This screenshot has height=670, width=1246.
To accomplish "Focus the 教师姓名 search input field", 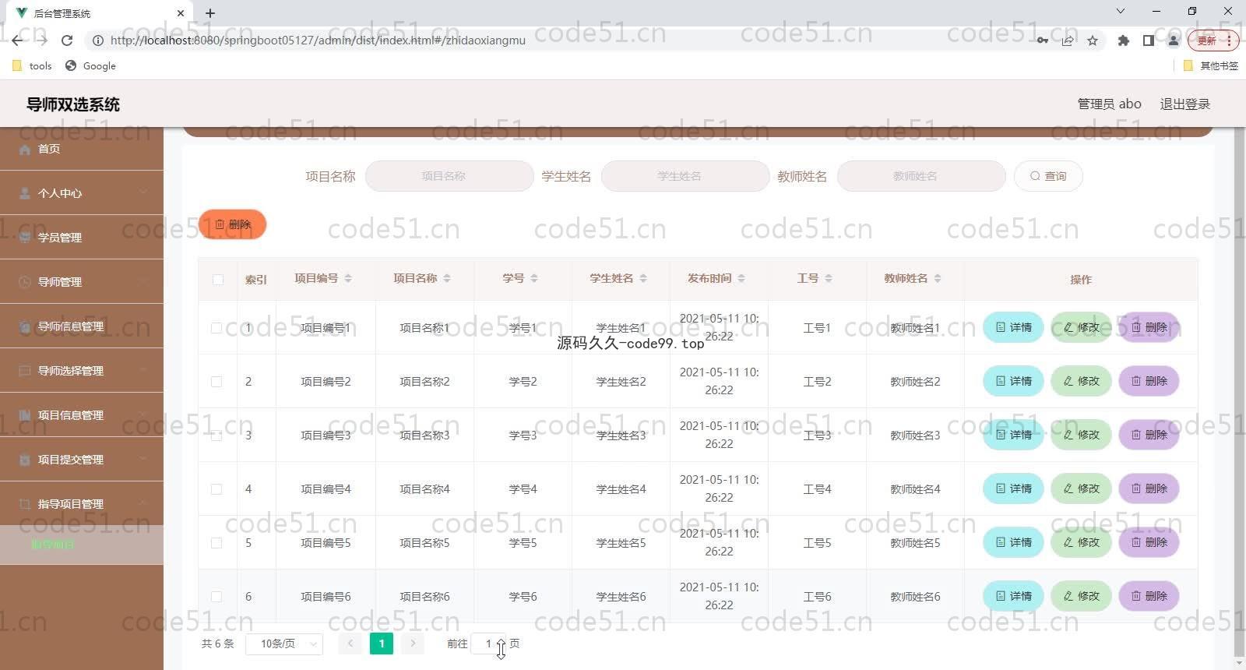I will point(921,176).
